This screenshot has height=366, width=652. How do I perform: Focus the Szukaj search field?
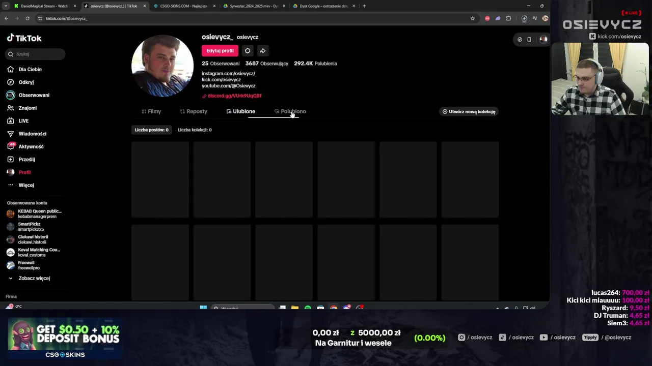36,54
